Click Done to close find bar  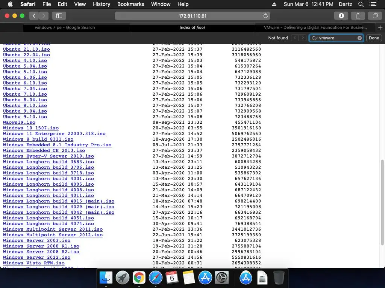(374, 38)
